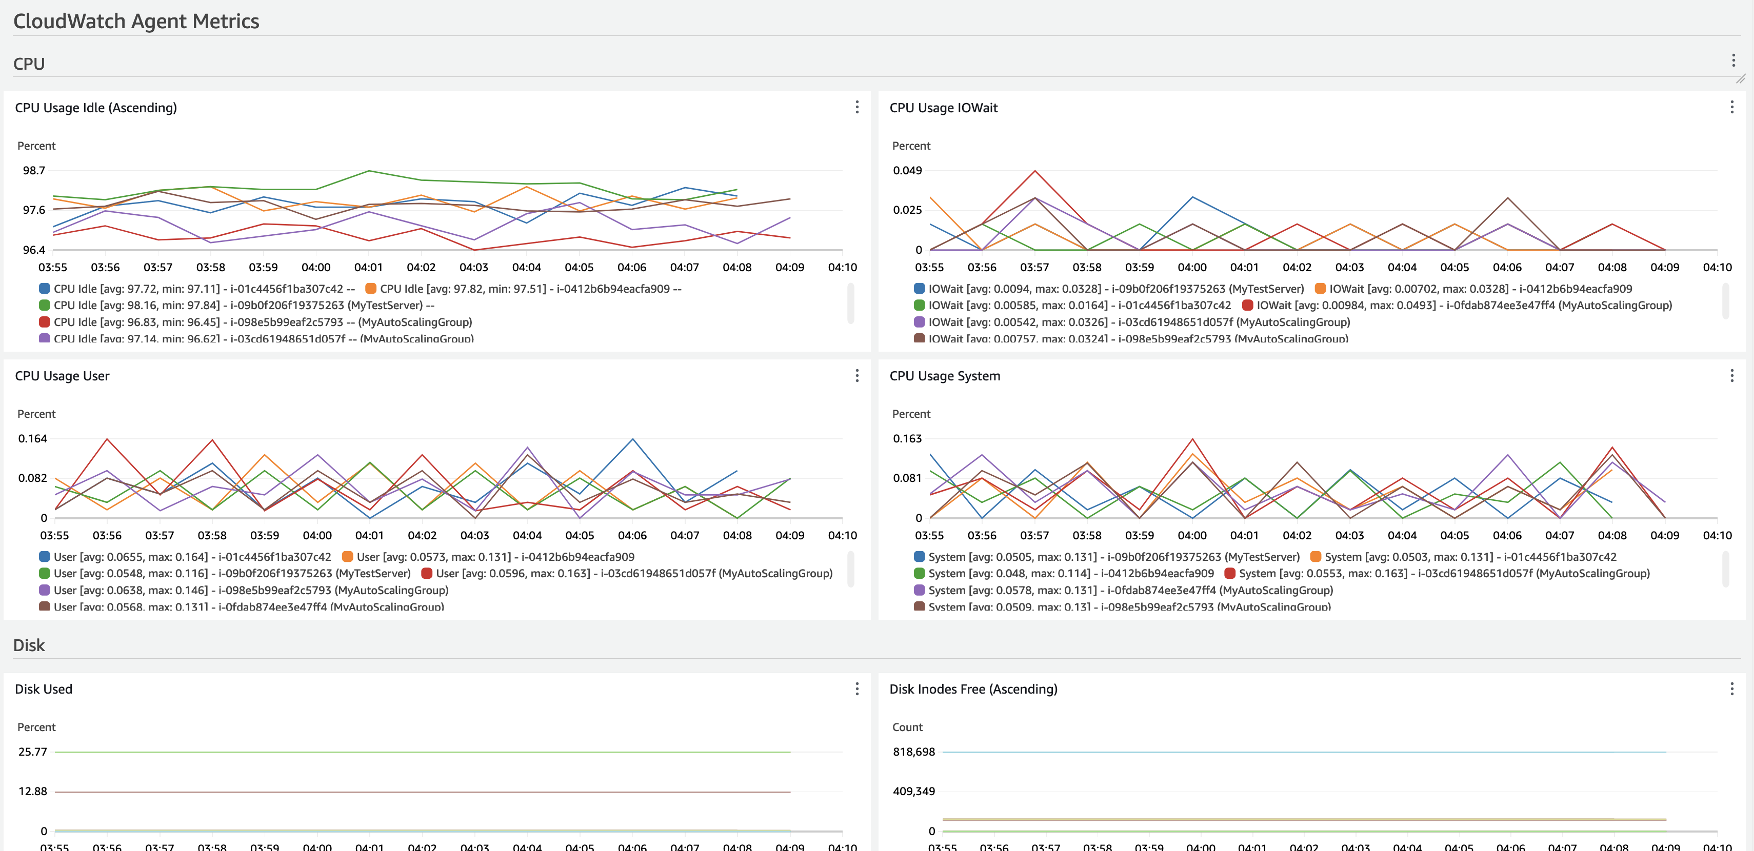The width and height of the screenshot is (1754, 851).
Task: Click red swatch for System i-03cd61948651d057f
Action: click(1230, 573)
